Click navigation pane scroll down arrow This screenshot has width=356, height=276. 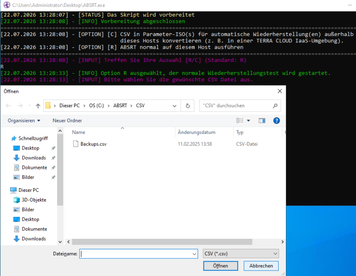60,242
